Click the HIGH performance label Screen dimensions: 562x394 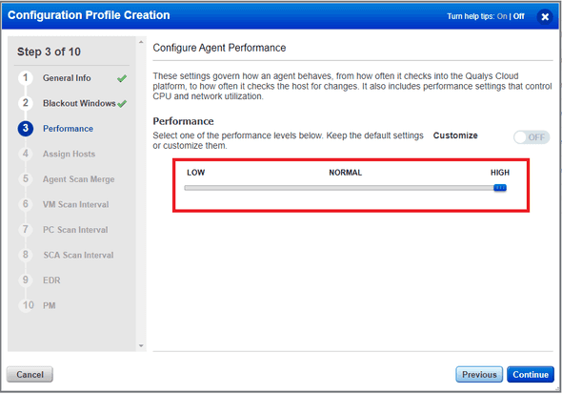(x=500, y=173)
